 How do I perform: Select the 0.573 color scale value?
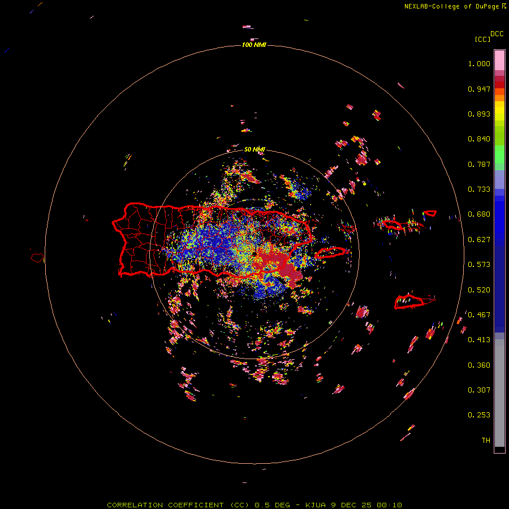tap(479, 265)
